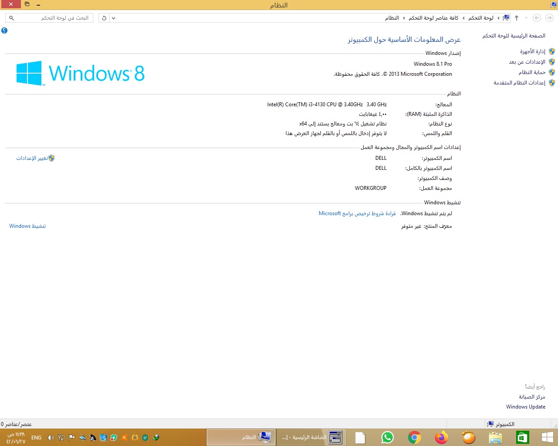Select the Intel Core i3-4130 processor text

[327, 105]
